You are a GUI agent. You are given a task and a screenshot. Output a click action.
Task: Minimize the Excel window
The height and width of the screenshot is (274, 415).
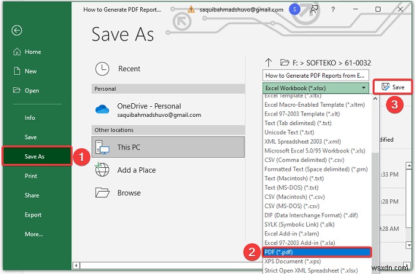[356, 9]
